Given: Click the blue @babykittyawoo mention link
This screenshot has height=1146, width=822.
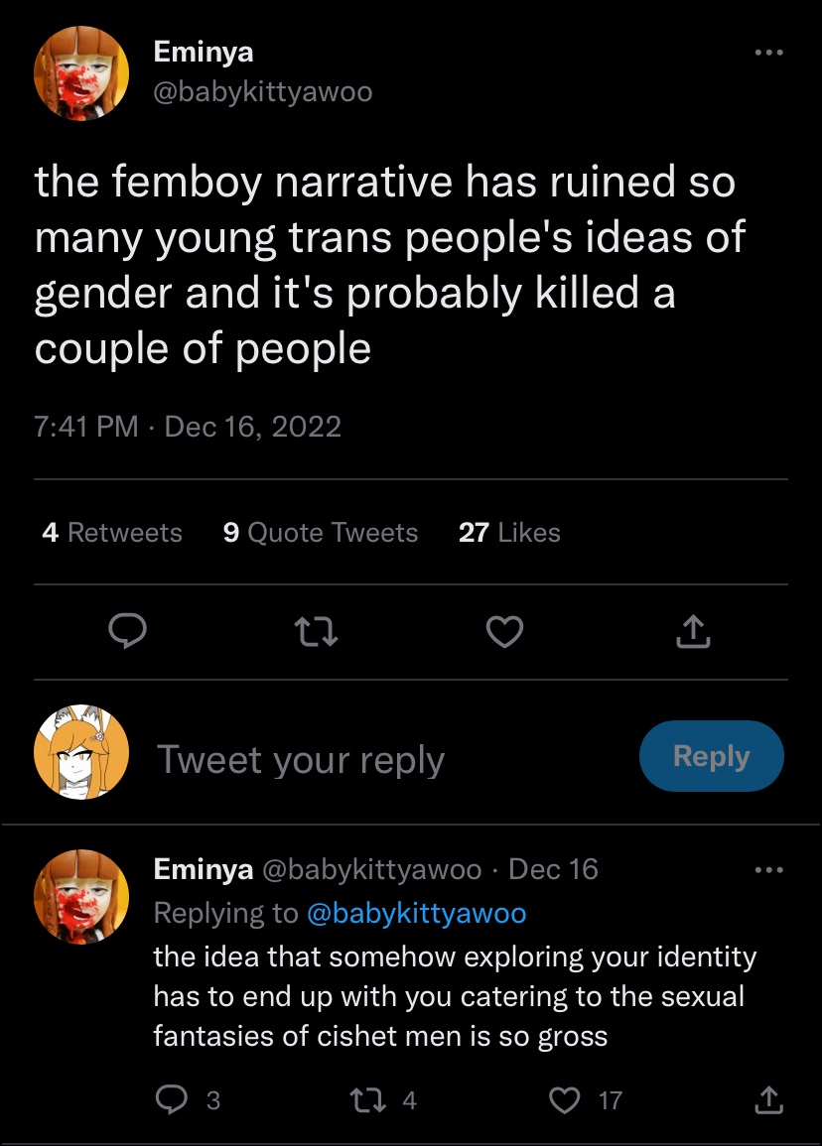Looking at the screenshot, I should (417, 914).
